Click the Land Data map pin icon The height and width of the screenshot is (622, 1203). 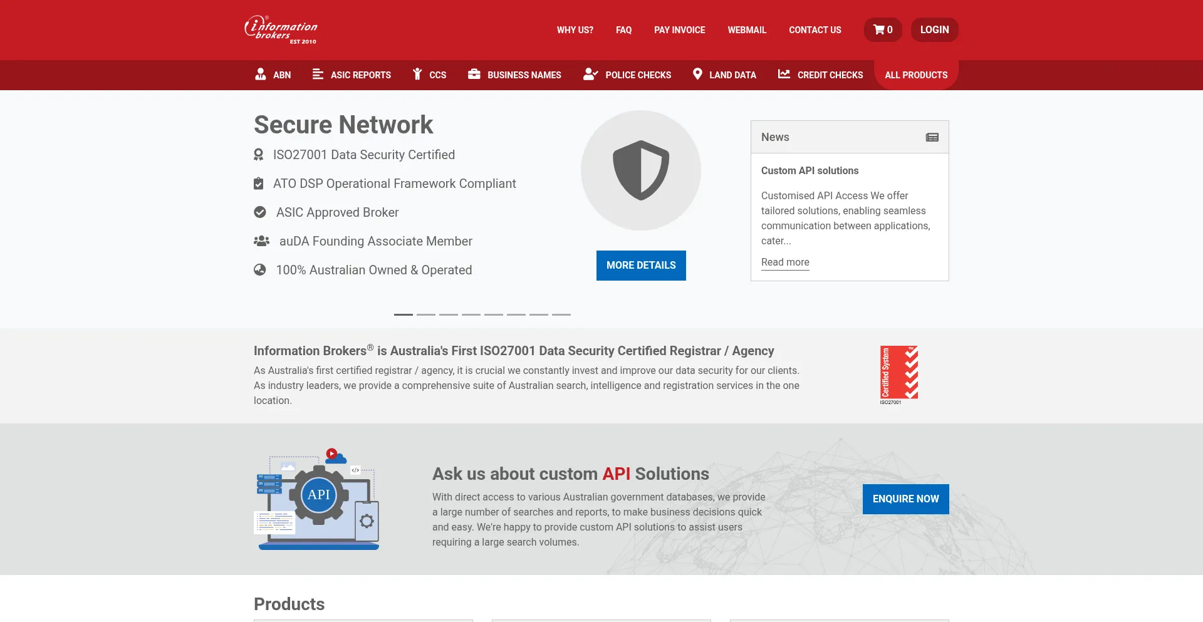coord(697,74)
